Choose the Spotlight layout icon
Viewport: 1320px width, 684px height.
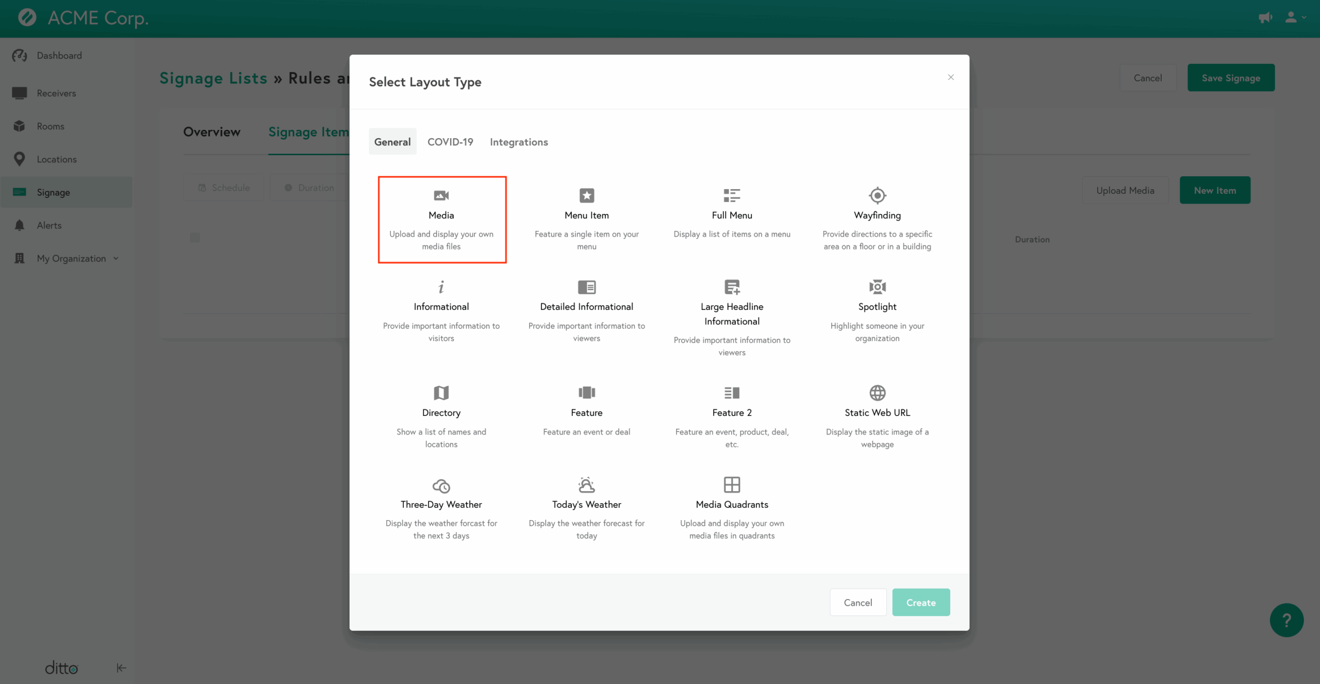(877, 287)
